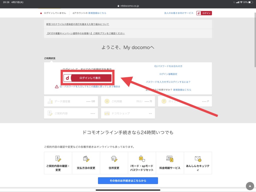Open 新規登録はこちら link in top bar

[x=97, y=13]
